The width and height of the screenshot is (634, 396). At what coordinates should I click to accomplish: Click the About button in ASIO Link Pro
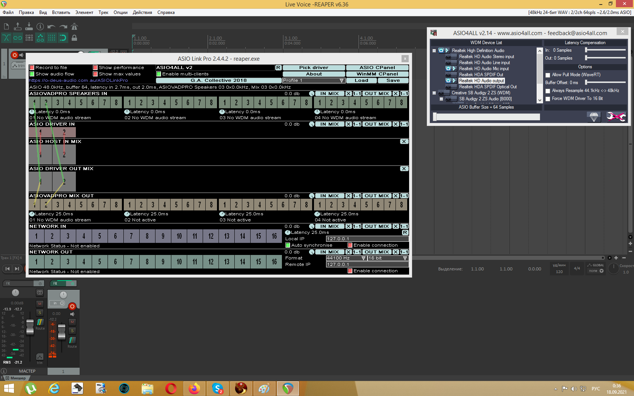point(314,74)
